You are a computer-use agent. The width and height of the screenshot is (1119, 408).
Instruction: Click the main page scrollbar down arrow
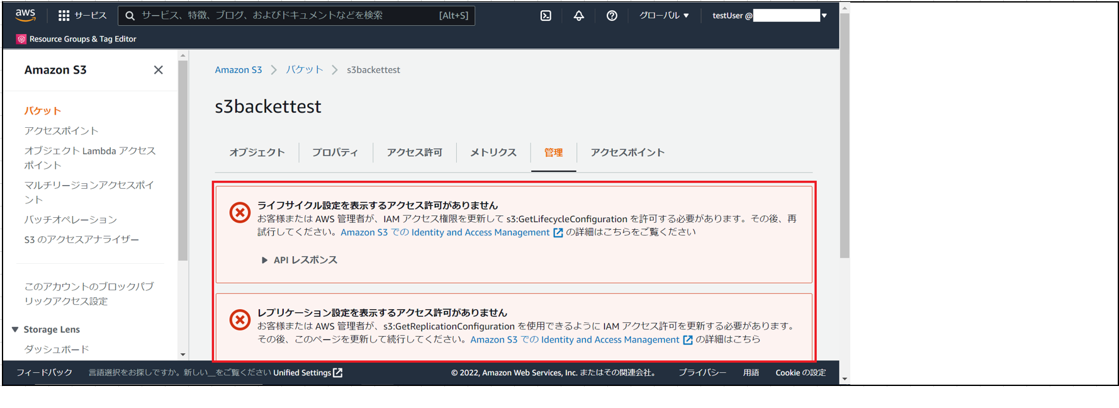coord(845,379)
